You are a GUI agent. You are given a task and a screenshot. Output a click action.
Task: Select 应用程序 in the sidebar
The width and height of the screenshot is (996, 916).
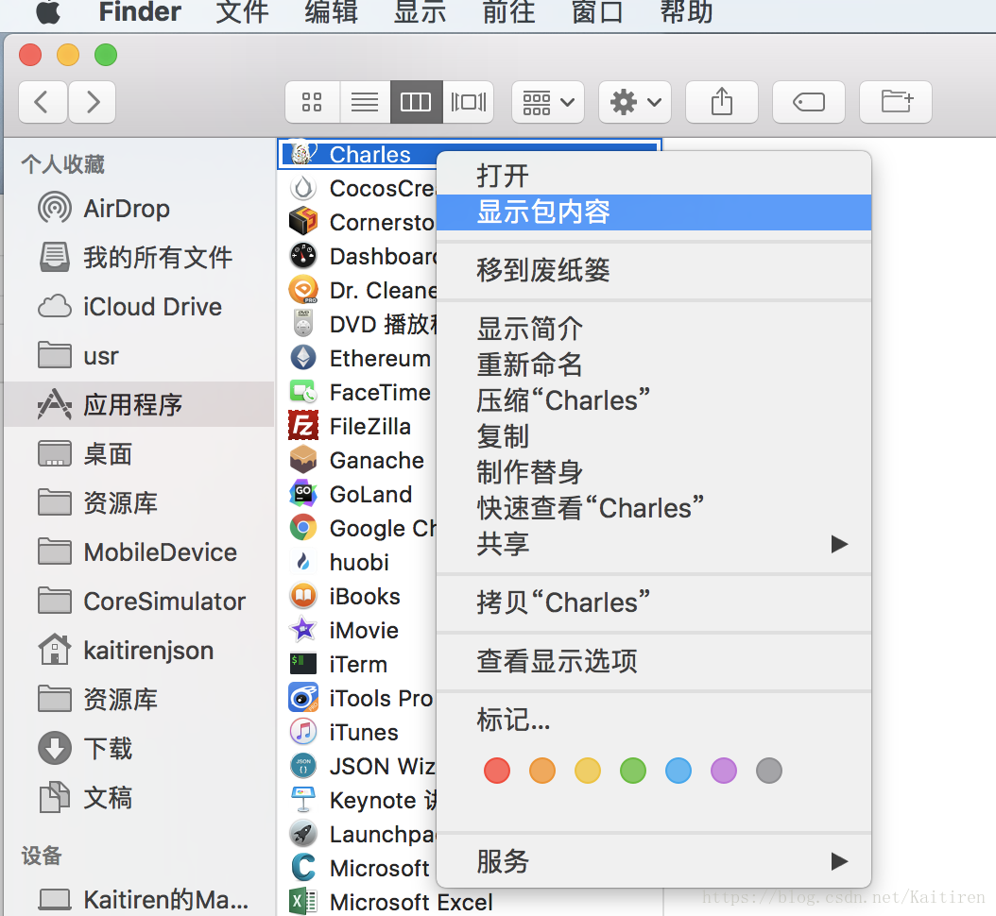tap(139, 404)
